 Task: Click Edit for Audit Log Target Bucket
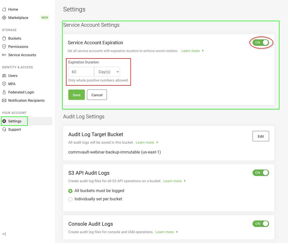[x=261, y=136]
